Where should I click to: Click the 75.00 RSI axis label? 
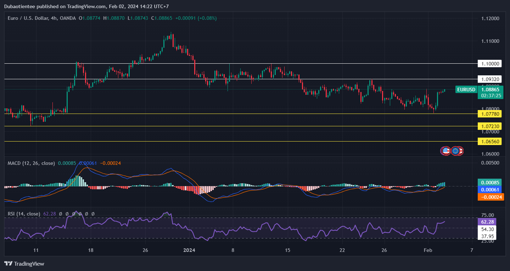[488, 215]
